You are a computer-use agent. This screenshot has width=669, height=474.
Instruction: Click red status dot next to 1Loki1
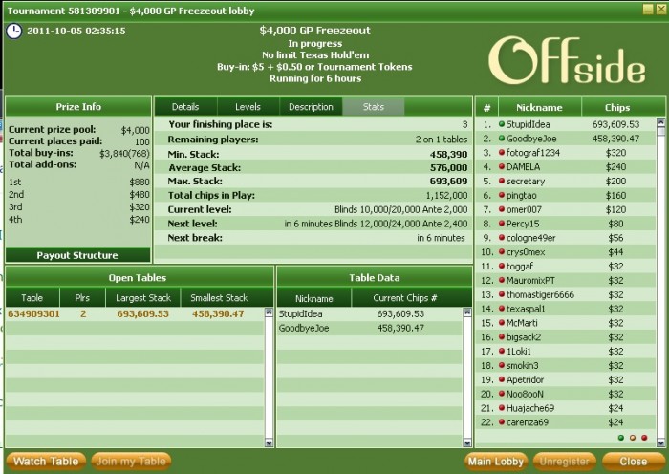pos(502,351)
